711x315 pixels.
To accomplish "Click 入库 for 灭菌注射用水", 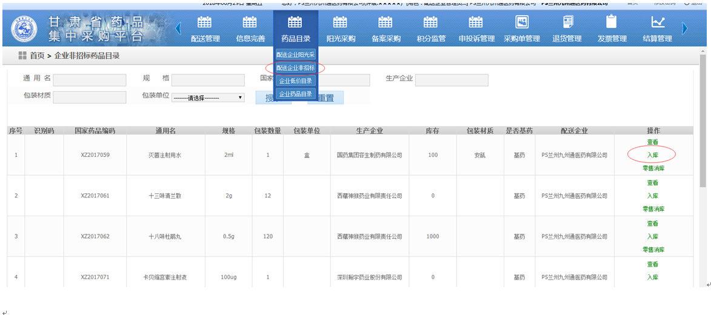I will point(652,155).
